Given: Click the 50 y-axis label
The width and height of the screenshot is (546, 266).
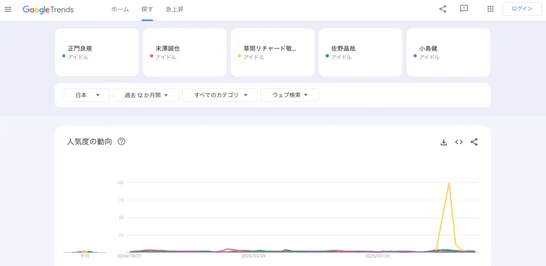Looking at the screenshot, I should tap(122, 217).
